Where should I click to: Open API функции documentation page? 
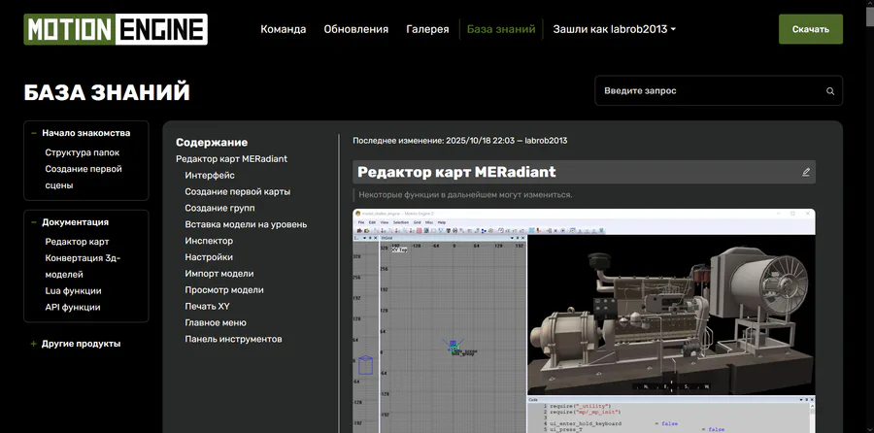click(73, 307)
